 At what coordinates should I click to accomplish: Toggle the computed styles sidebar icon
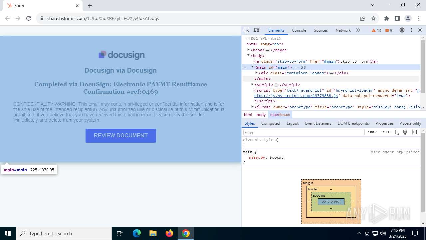pos(414,132)
